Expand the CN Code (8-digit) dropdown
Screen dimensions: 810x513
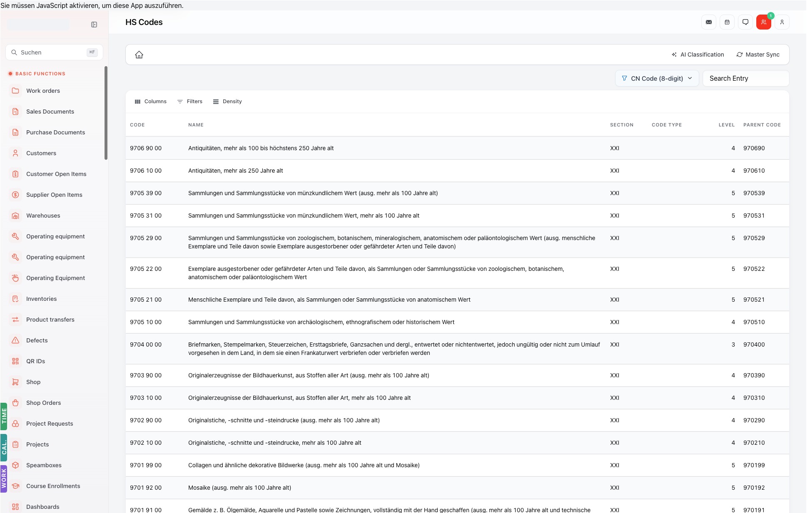tap(657, 78)
